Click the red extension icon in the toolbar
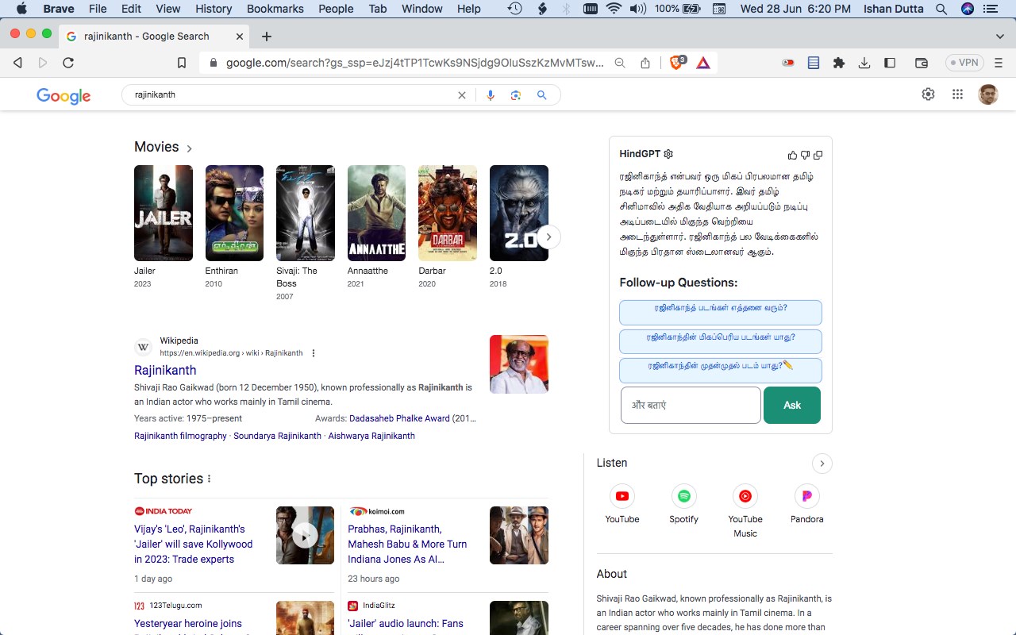Image resolution: width=1016 pixels, height=635 pixels. [x=788, y=63]
